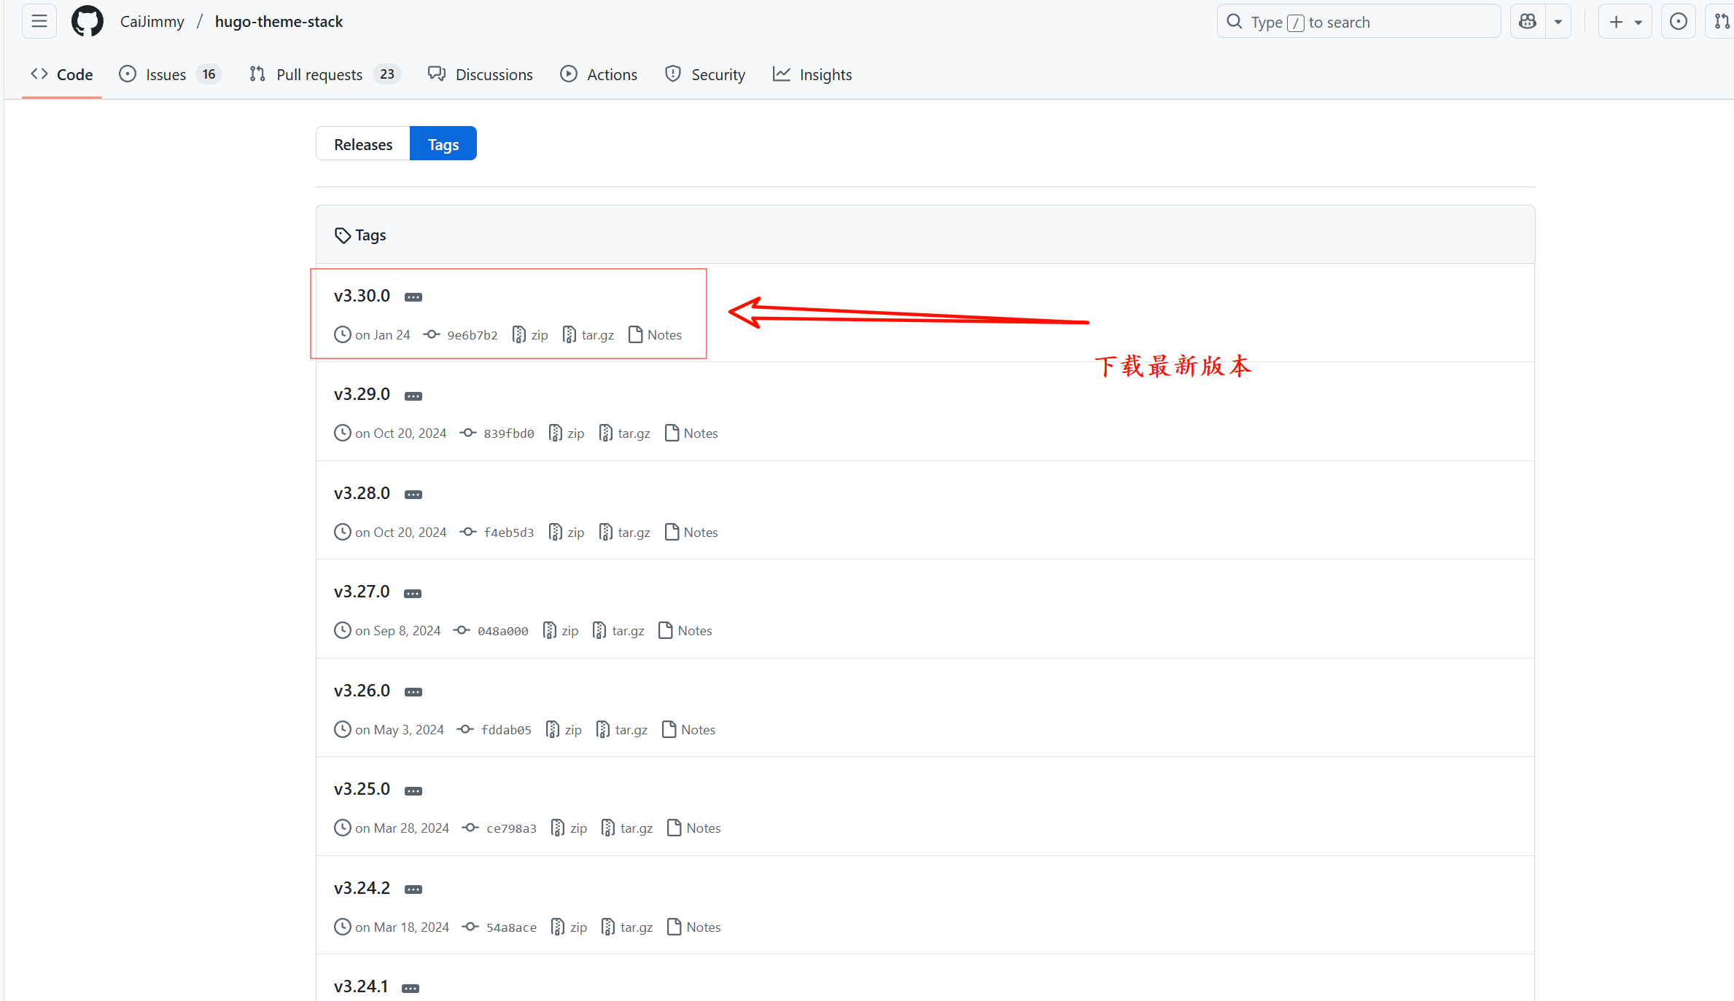Toggle v3.26.0 commit message ellipsis
This screenshot has height=1001, width=1734.
point(413,692)
